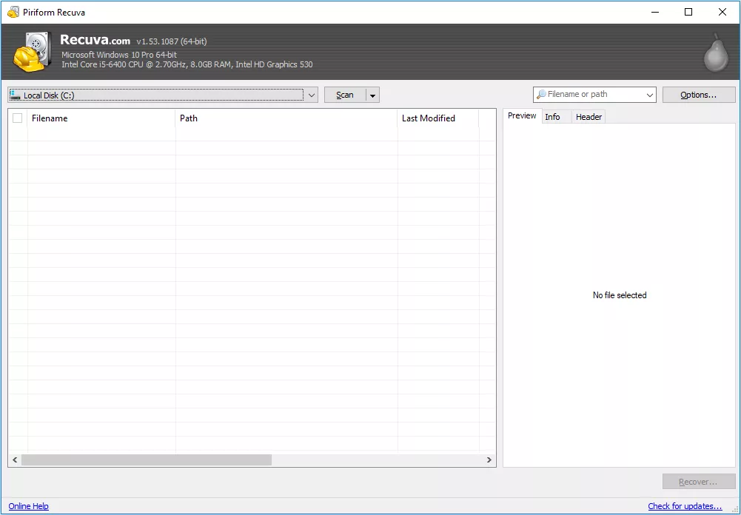Open the Scan button dropdown arrow
This screenshot has width=741, height=515.
coord(372,95)
